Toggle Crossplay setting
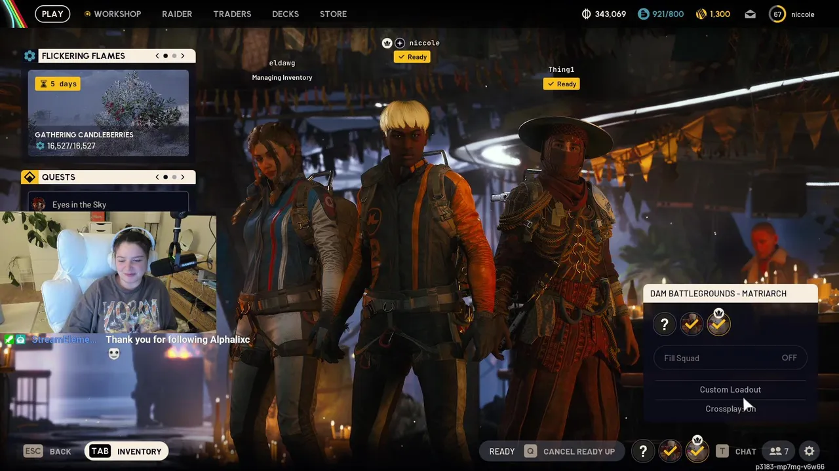 coord(730,409)
